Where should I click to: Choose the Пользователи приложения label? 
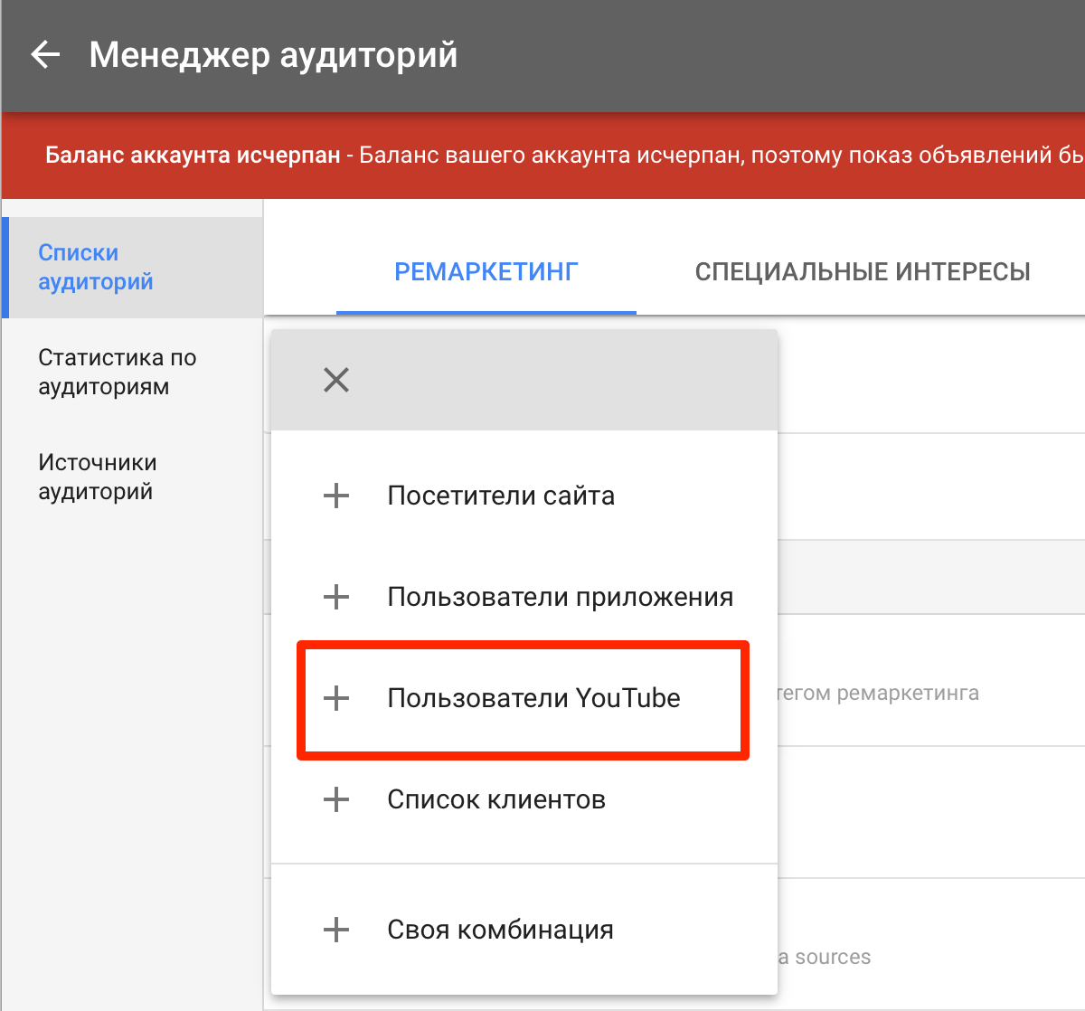pos(560,597)
